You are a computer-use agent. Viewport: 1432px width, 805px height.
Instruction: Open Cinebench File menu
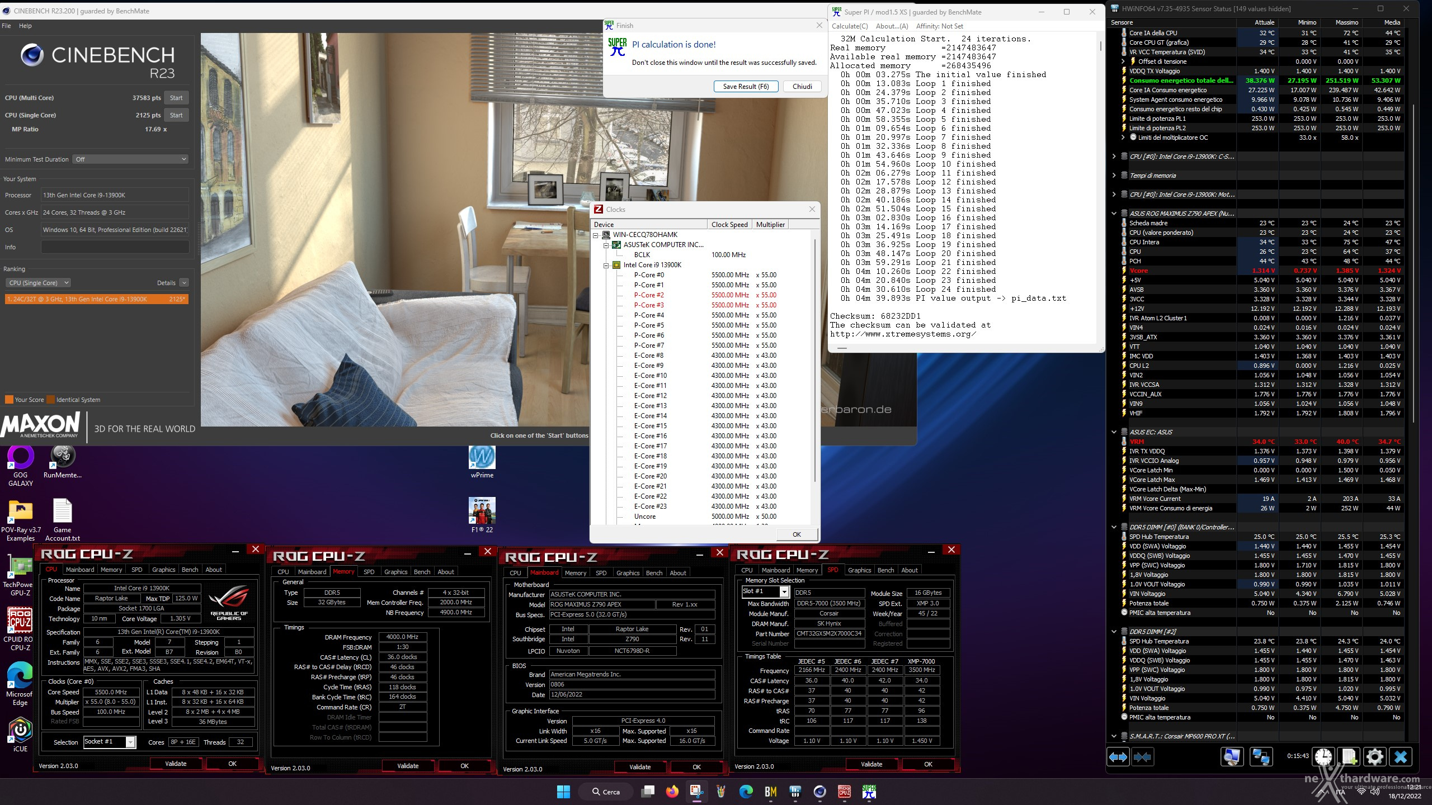(x=6, y=26)
